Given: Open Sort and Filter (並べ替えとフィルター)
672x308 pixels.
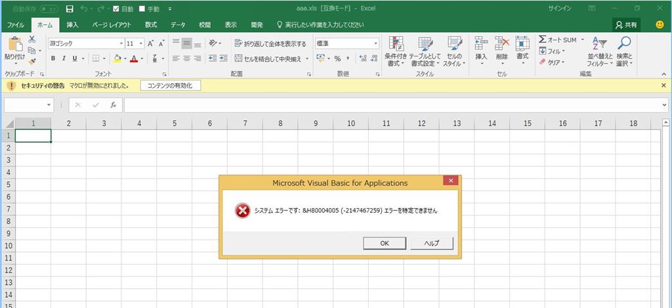Looking at the screenshot, I should (600, 51).
